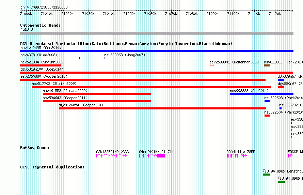Click the 71050k ruler tick label
Screen dimensions: 303x195
point(129,14)
